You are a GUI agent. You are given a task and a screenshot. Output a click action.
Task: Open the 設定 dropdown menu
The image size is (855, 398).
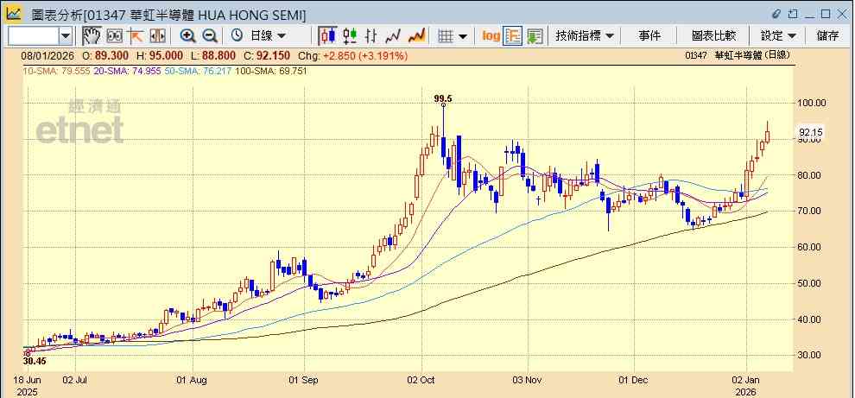778,36
